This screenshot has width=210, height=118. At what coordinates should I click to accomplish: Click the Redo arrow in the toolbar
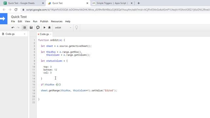(x=18, y=28)
